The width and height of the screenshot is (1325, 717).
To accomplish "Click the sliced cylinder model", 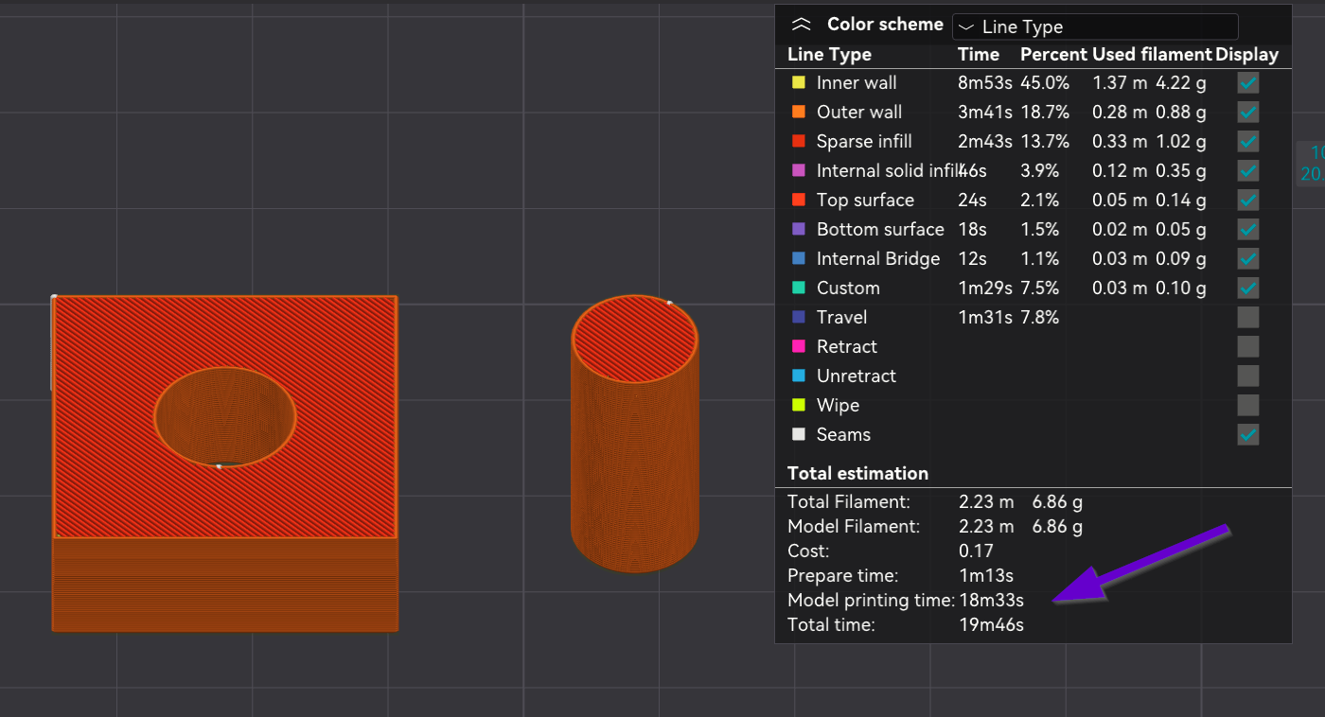I will tap(635, 433).
